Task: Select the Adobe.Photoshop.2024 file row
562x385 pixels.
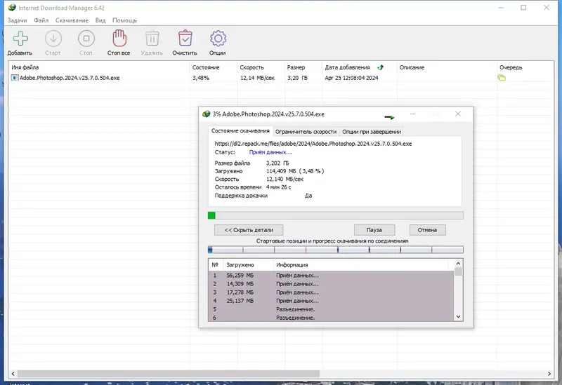Action: coord(280,78)
